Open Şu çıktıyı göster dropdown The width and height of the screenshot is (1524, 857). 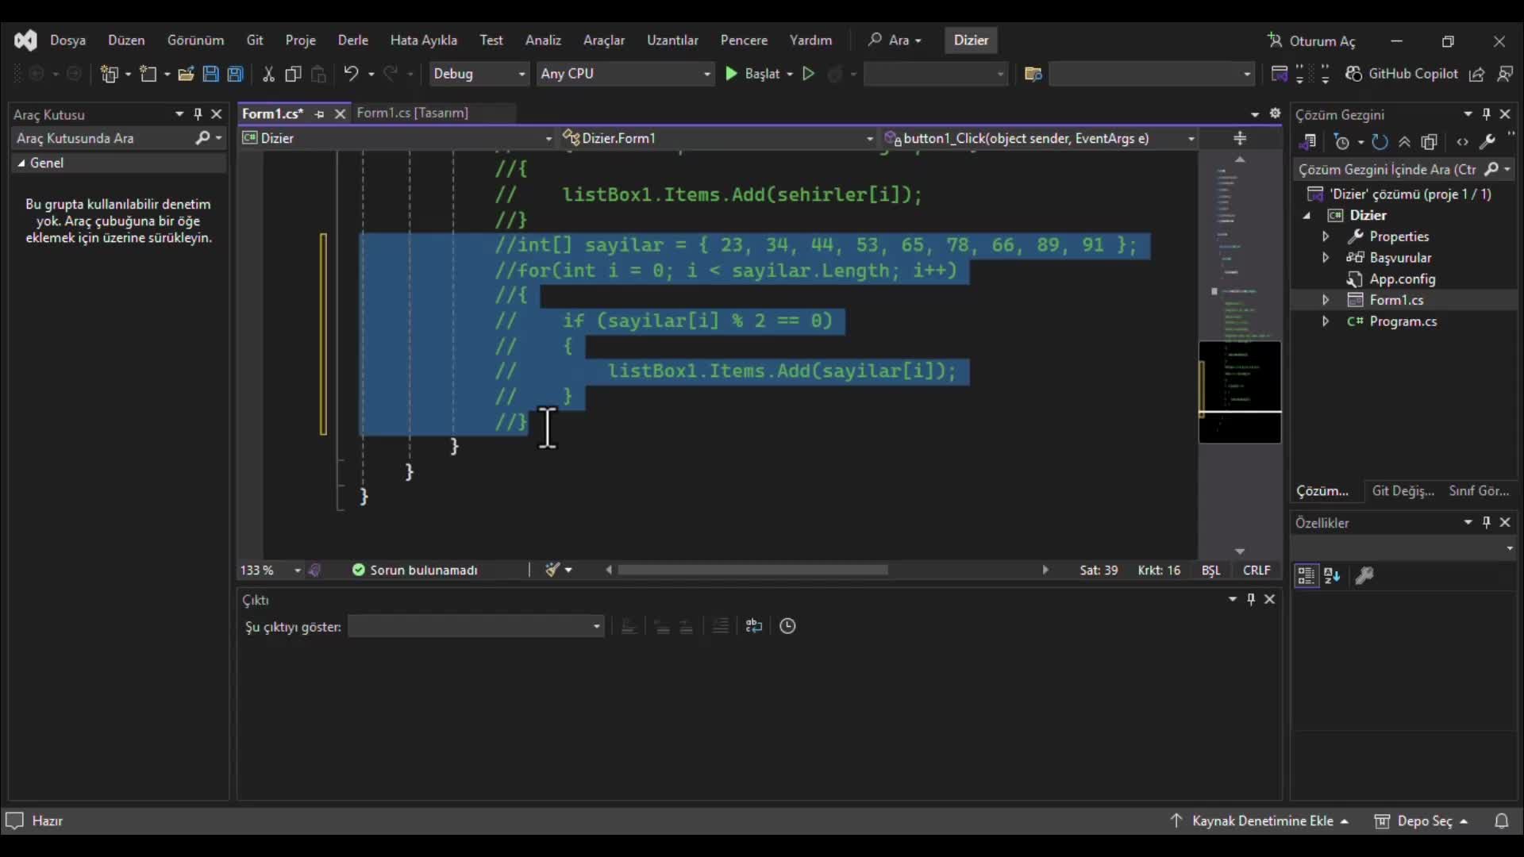[x=476, y=626]
